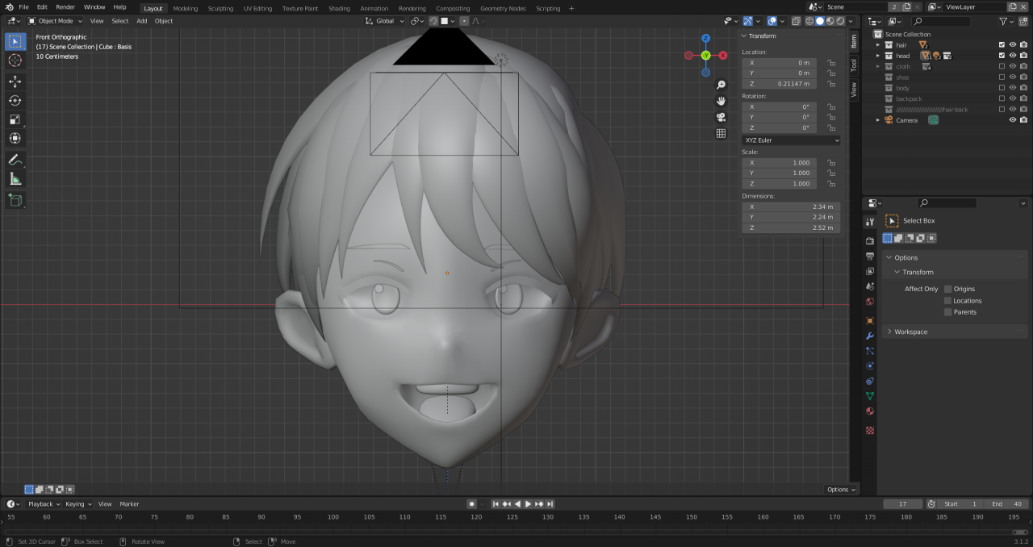Choose the Measure tool
The image size is (1033, 547).
click(15, 179)
